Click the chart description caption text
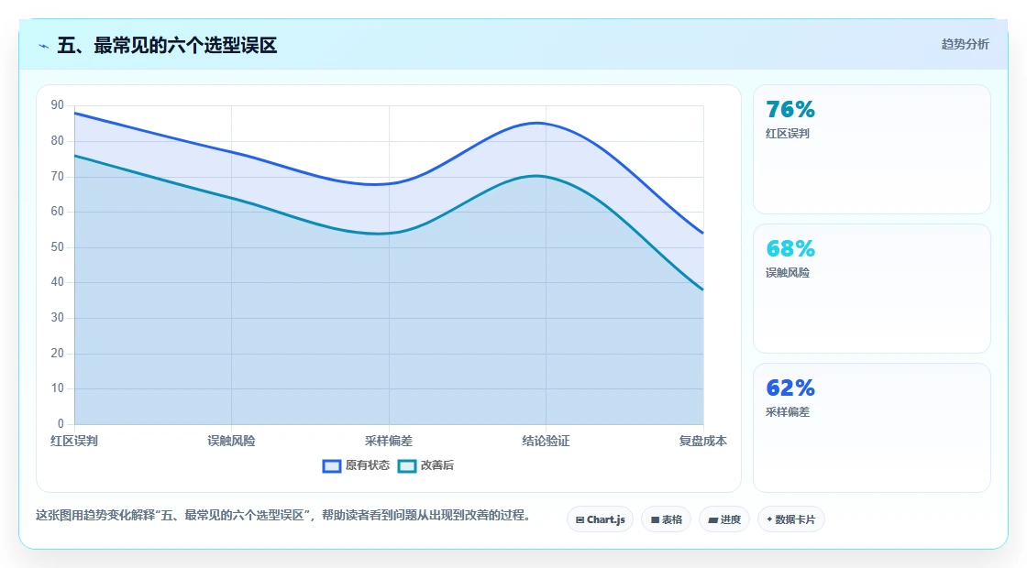Viewport: 1027px width, 568px height. [x=283, y=516]
